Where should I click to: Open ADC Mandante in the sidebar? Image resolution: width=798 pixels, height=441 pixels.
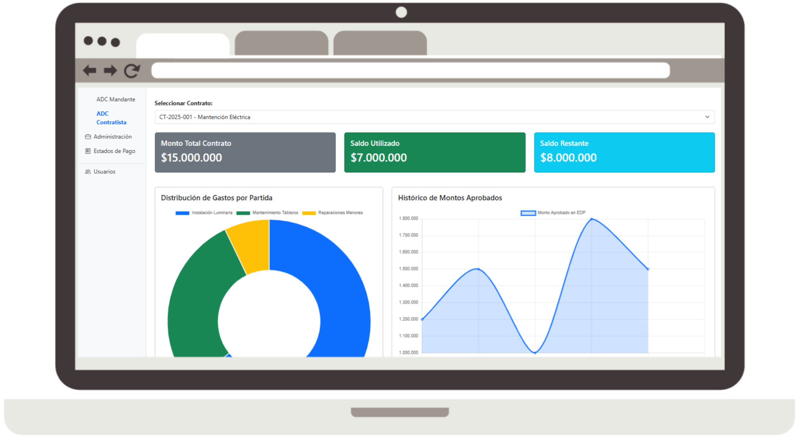tap(116, 99)
